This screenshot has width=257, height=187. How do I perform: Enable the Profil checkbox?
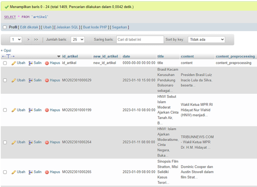tap(5, 27)
